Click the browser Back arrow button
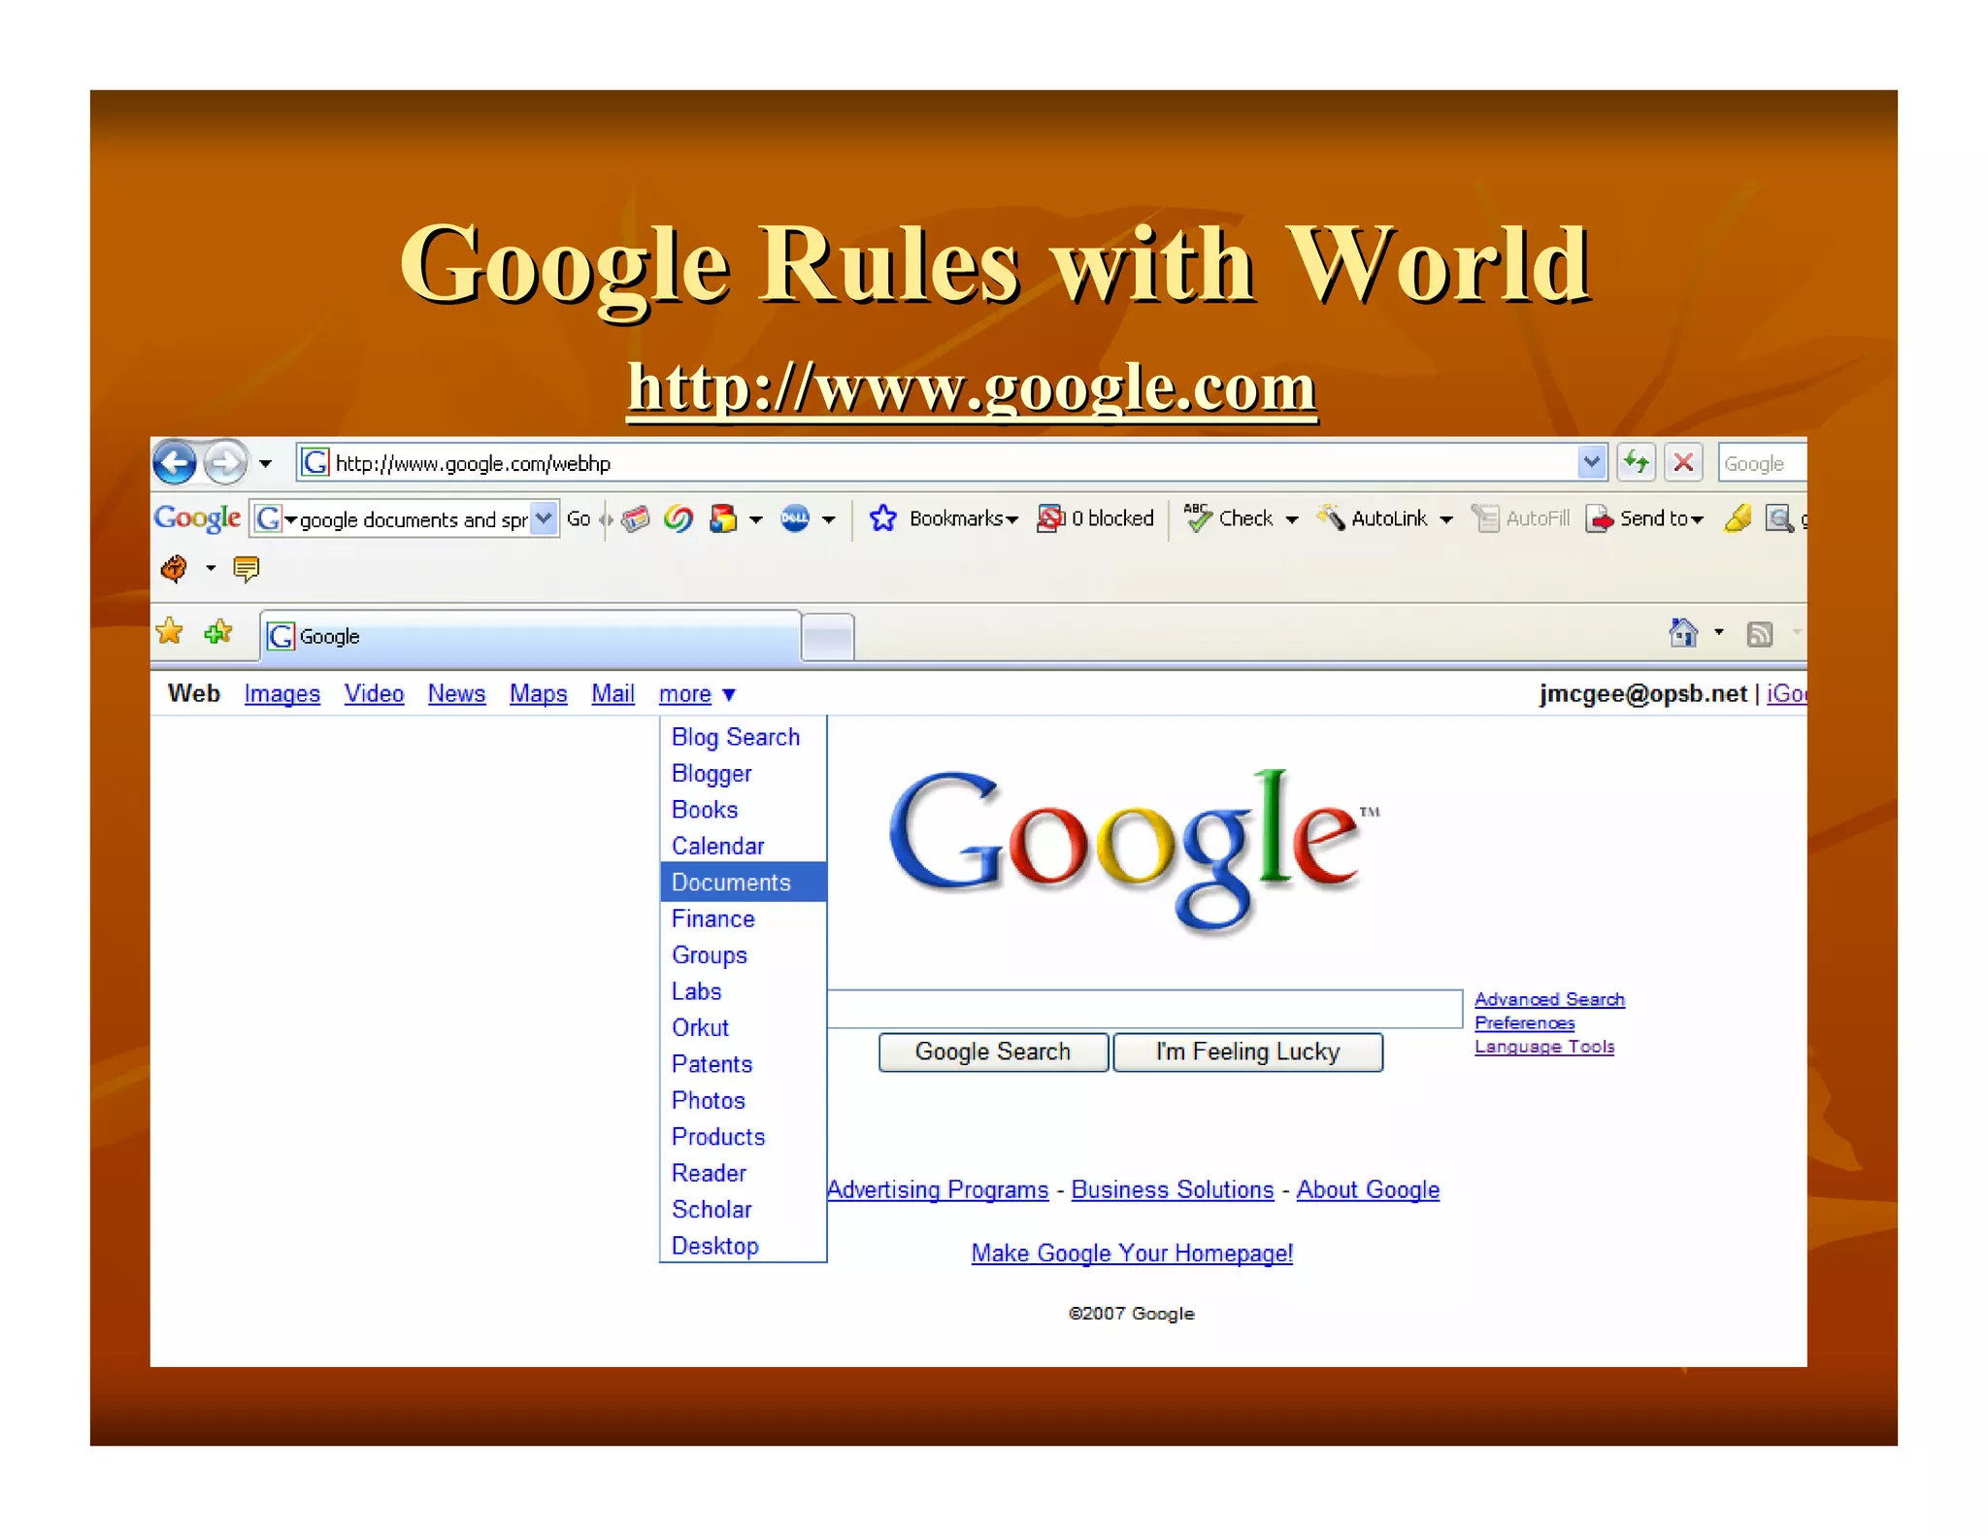The image size is (1988, 1536). [176, 463]
